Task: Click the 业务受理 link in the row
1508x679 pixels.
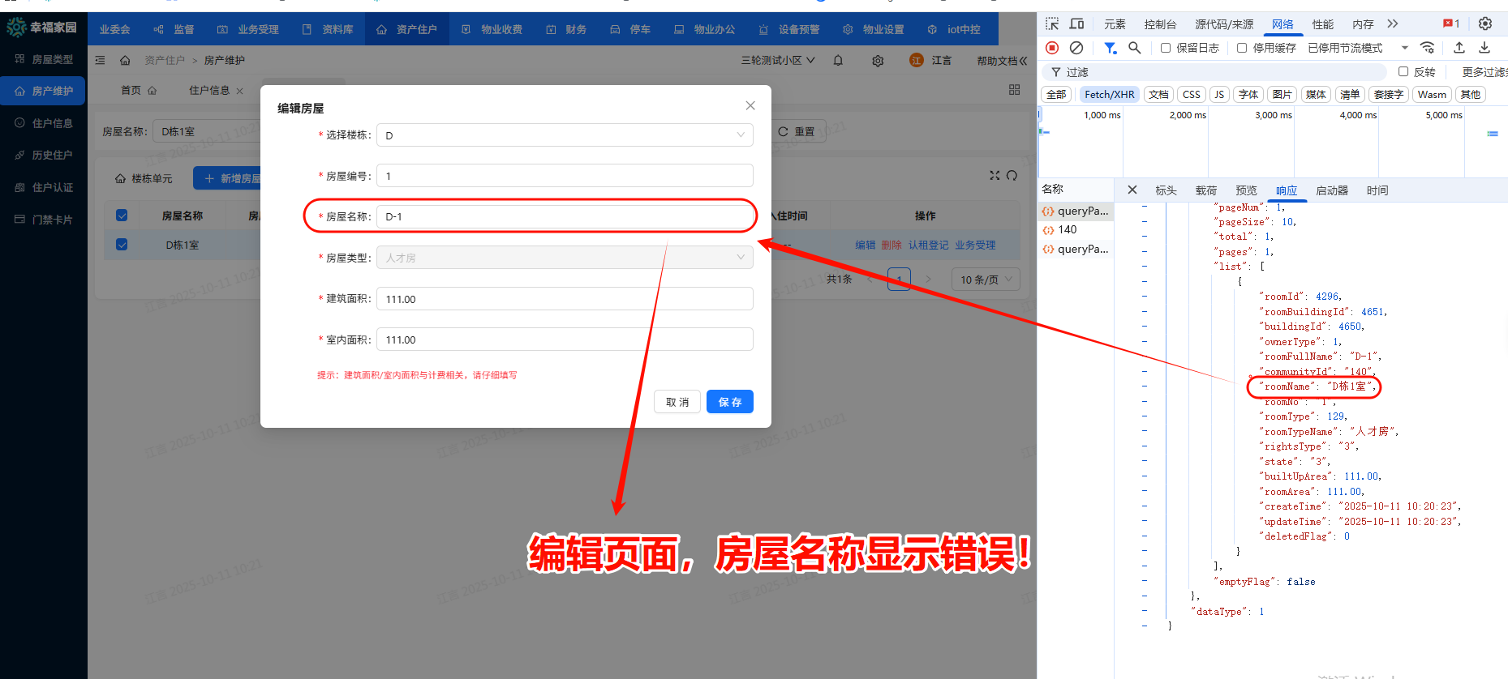Action: coord(975,245)
